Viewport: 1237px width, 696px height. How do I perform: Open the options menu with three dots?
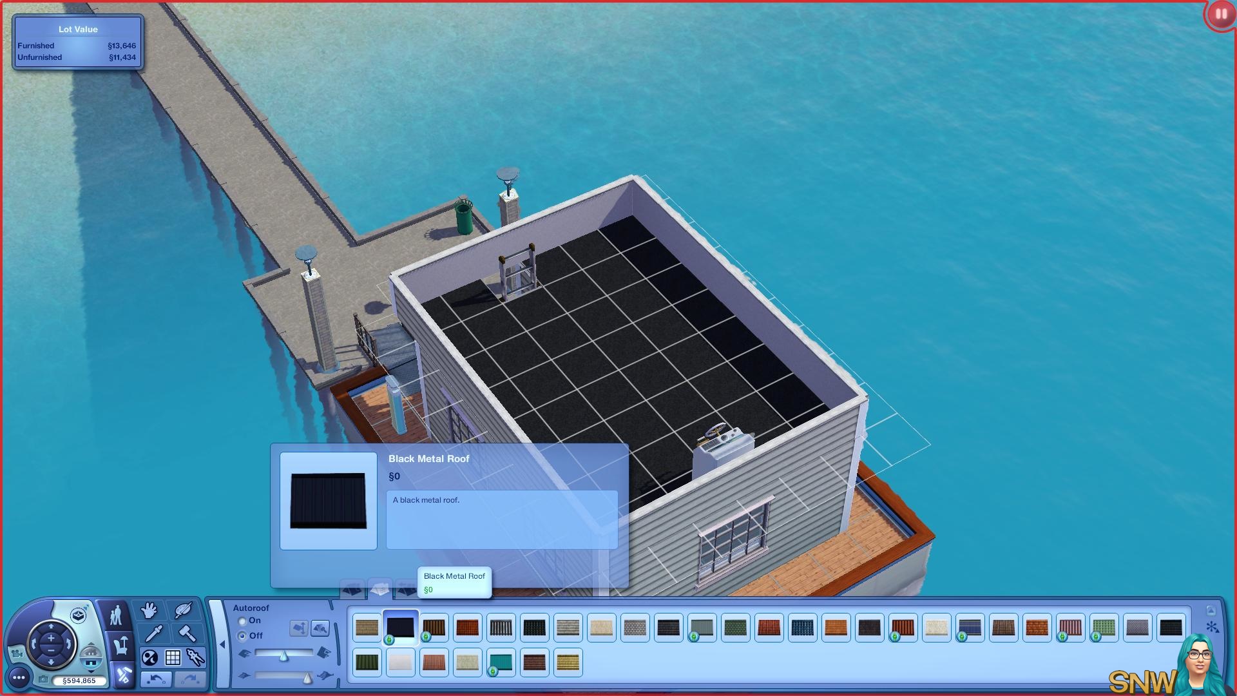(x=19, y=677)
